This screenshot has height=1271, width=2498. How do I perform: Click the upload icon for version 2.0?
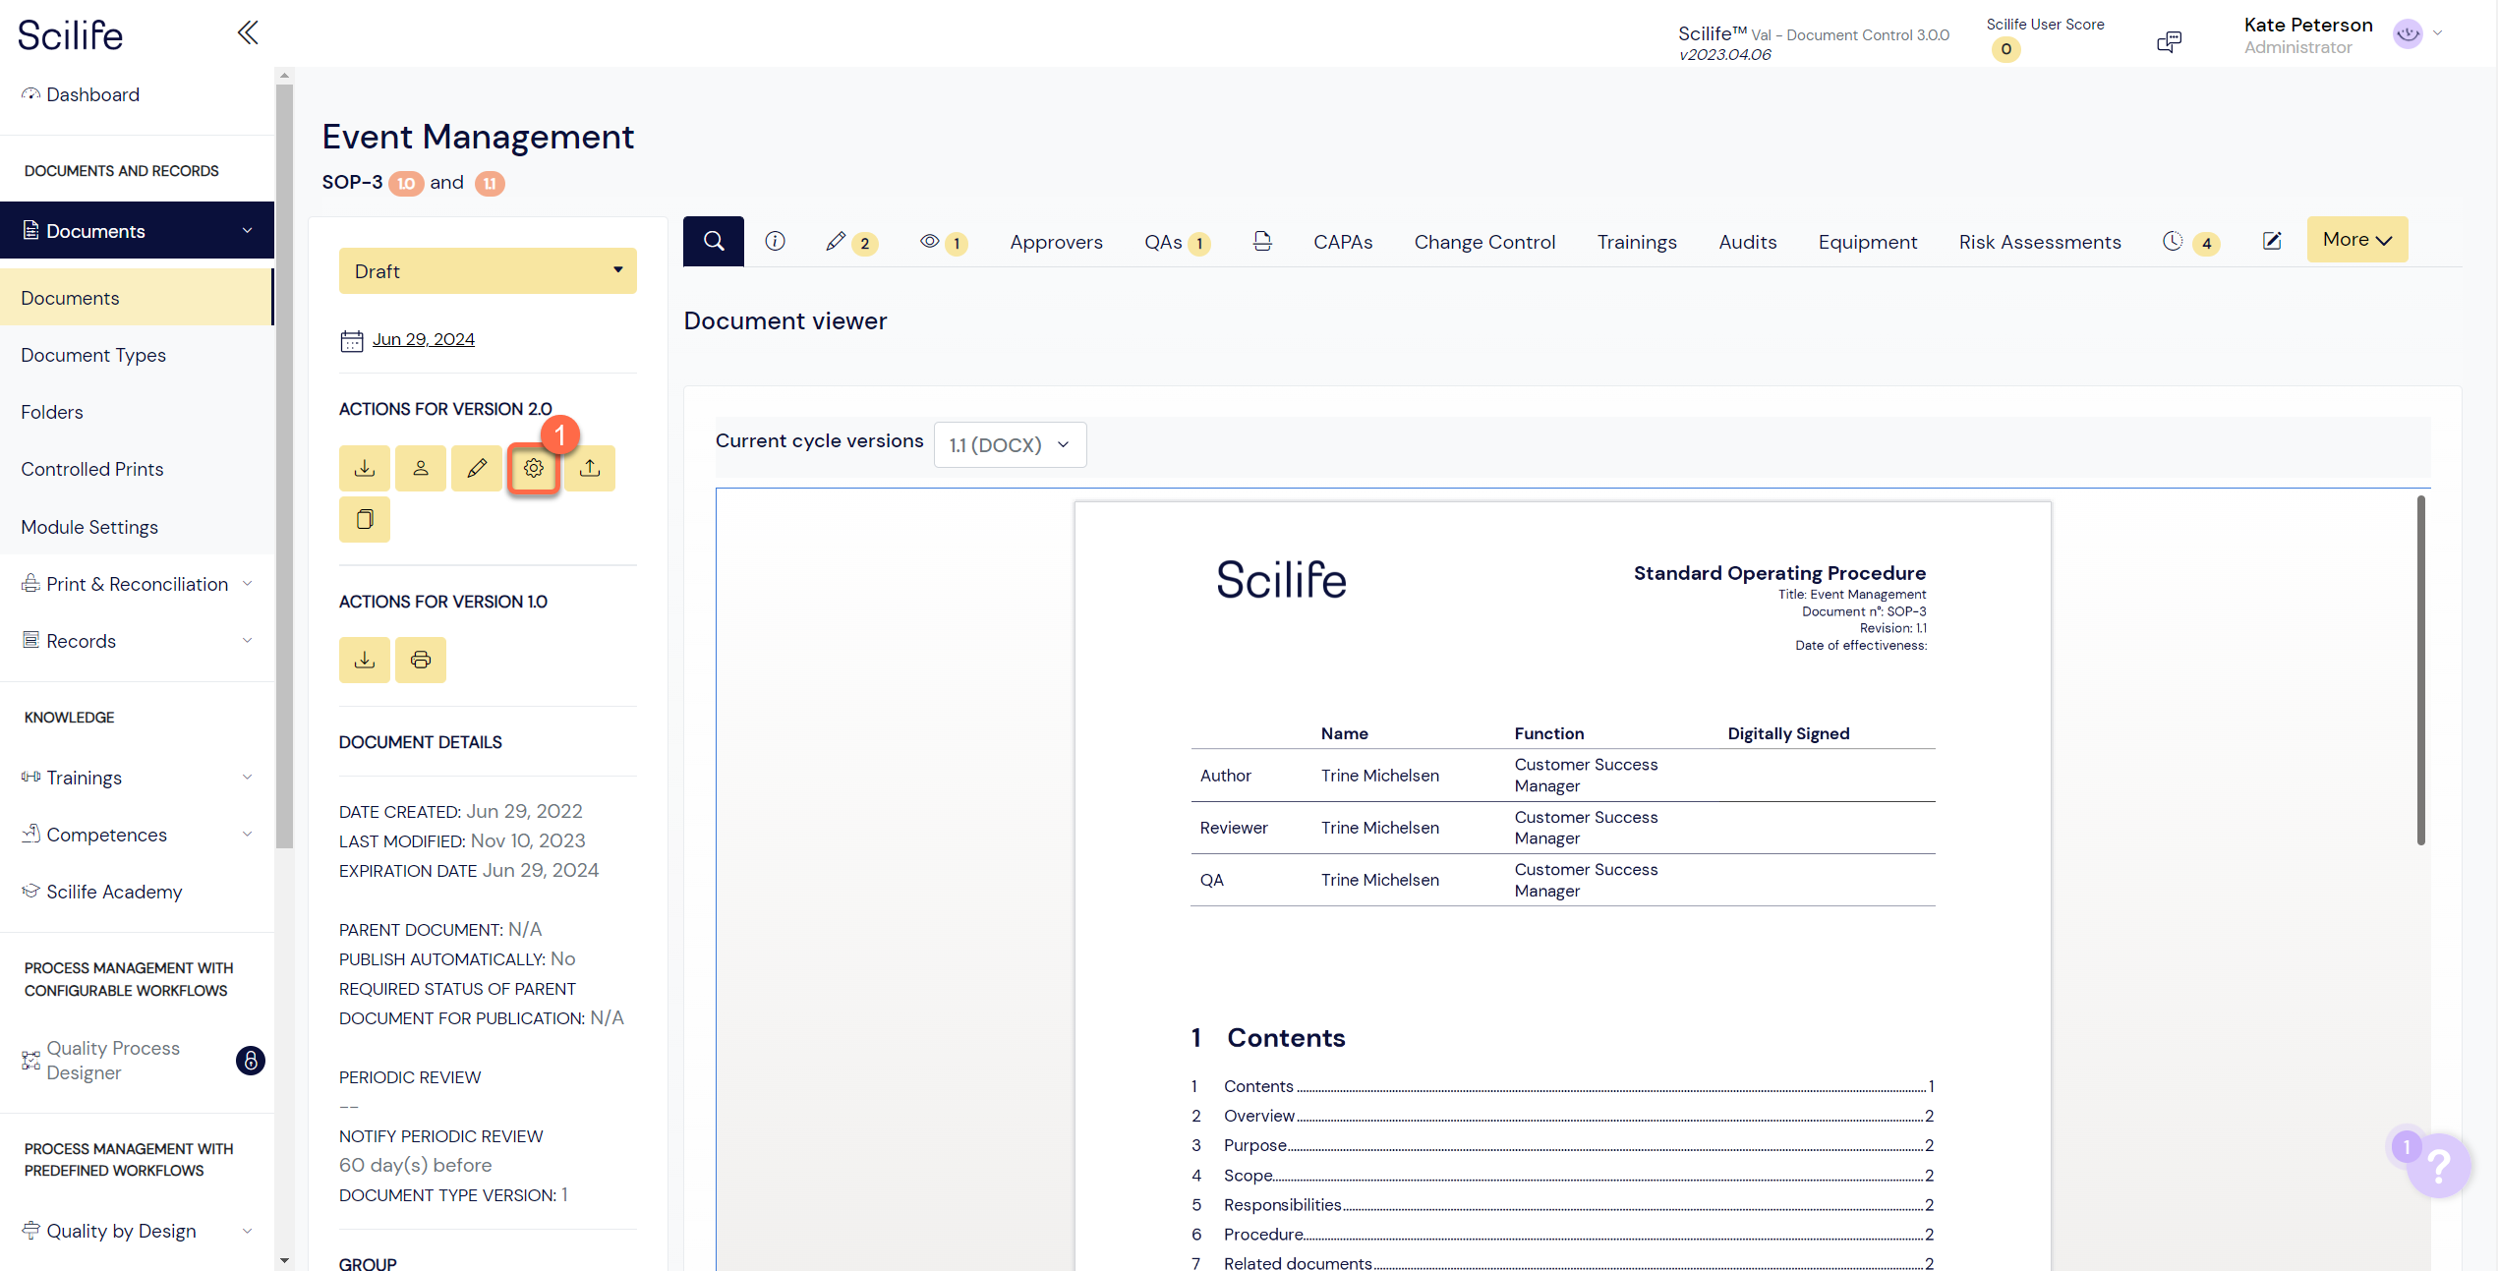tap(590, 468)
